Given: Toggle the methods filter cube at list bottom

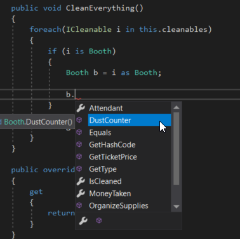Looking at the screenshot, I should pos(99,221).
